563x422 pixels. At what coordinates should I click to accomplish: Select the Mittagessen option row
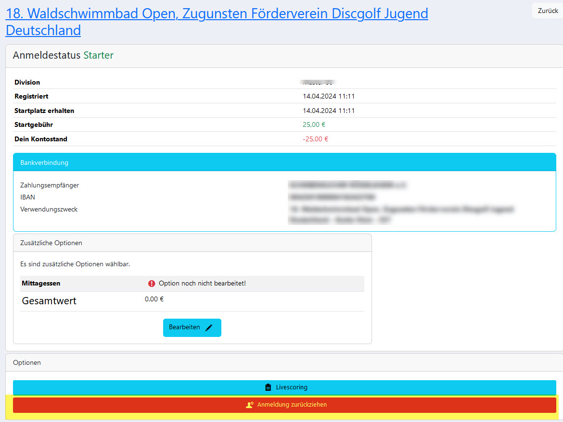[x=192, y=284]
